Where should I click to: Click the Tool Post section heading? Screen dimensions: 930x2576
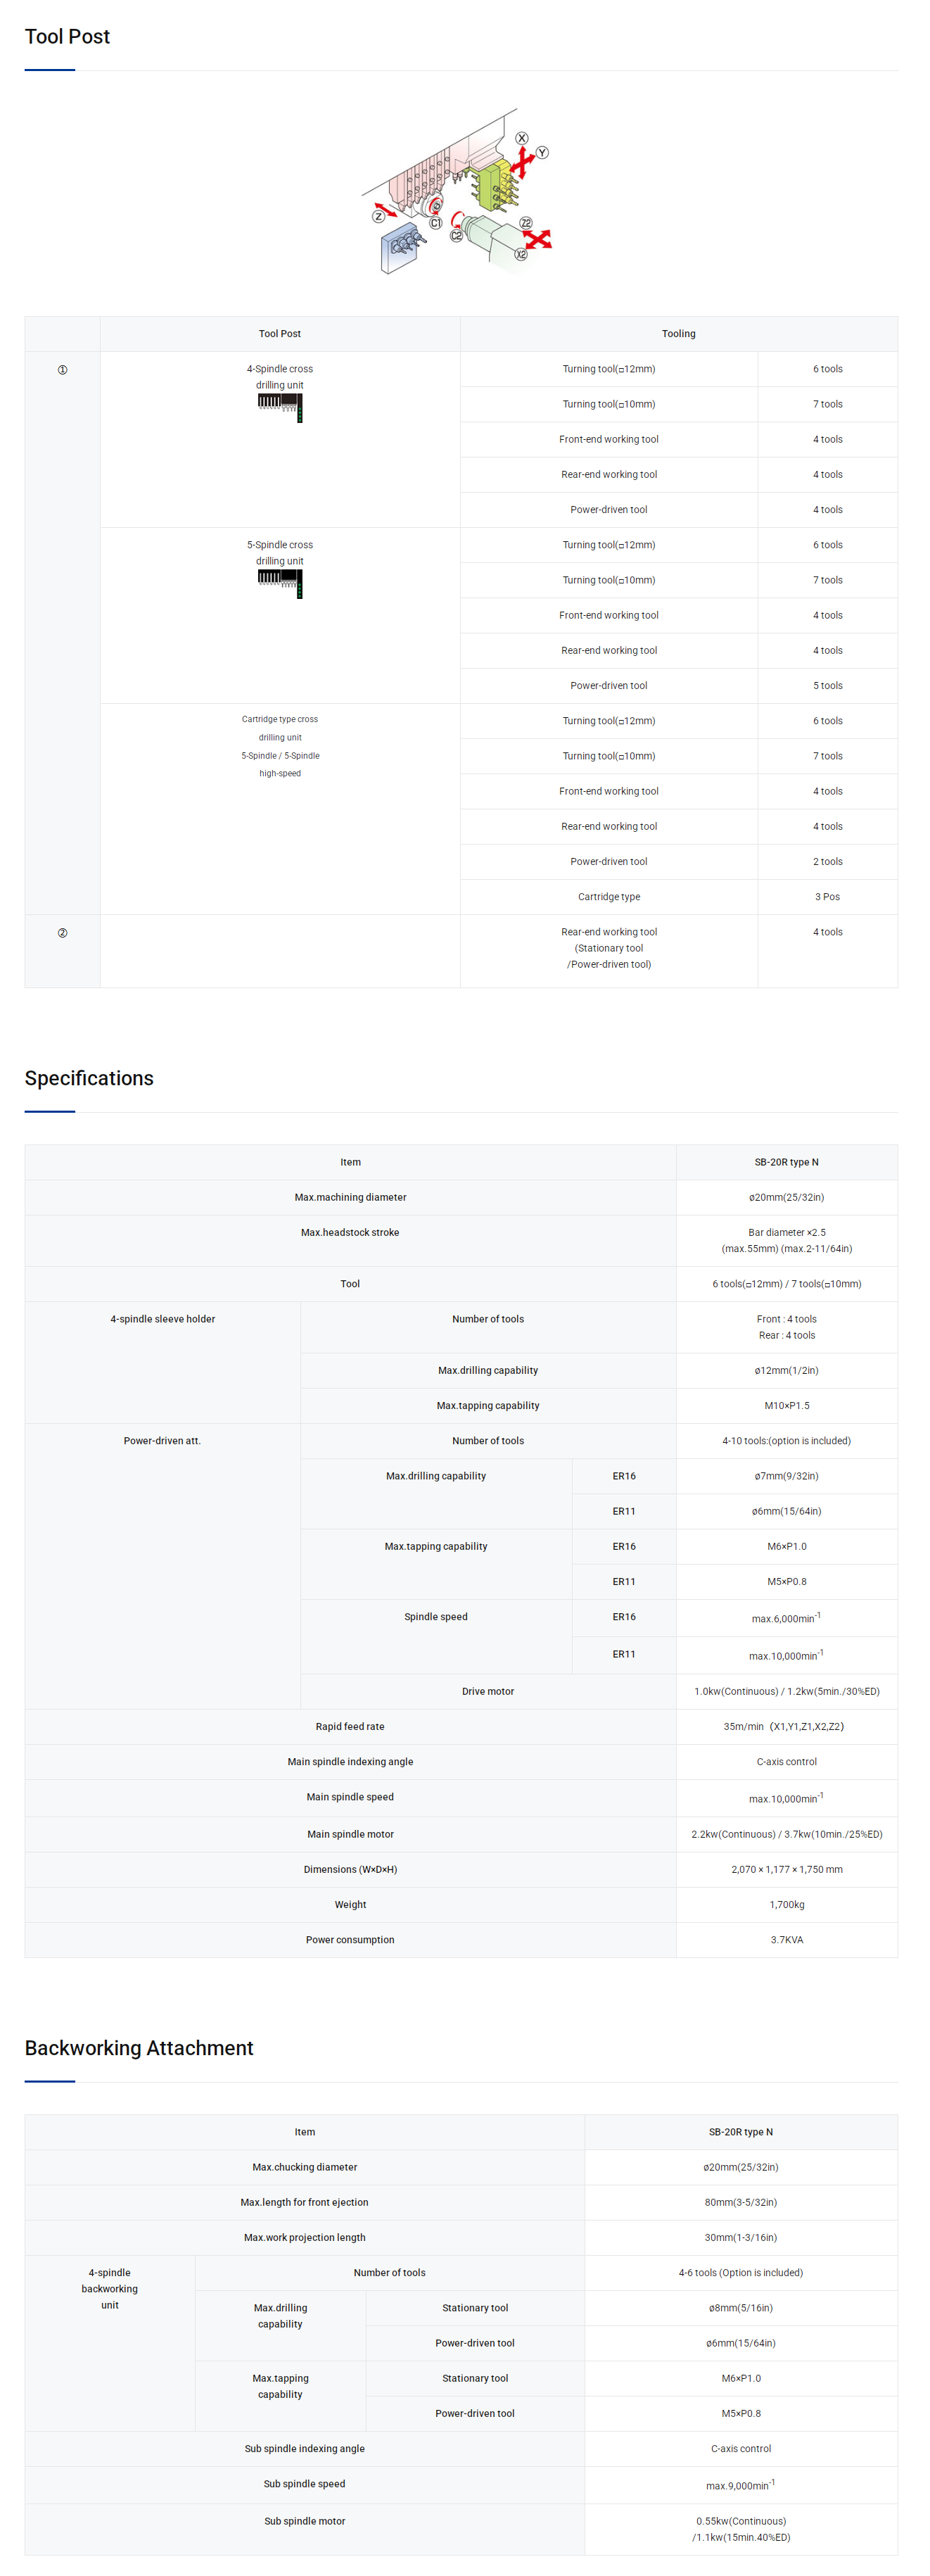67,37
